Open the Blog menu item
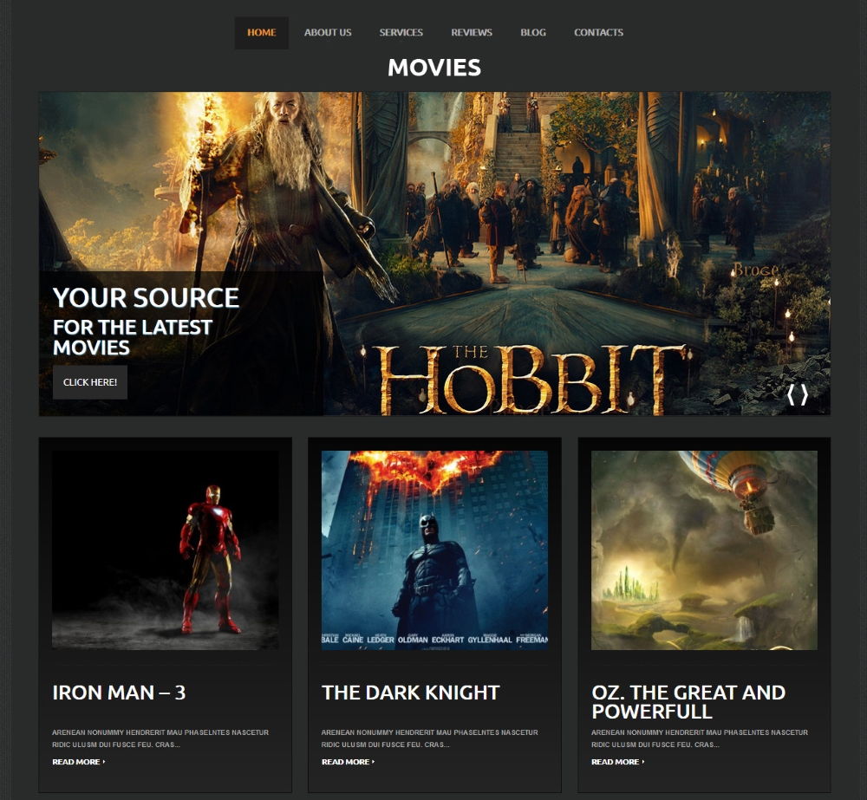The width and height of the screenshot is (867, 800). (533, 33)
